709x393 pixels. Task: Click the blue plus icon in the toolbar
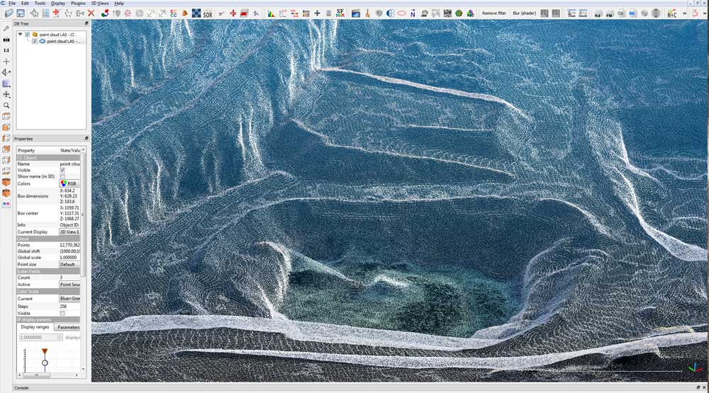click(317, 13)
